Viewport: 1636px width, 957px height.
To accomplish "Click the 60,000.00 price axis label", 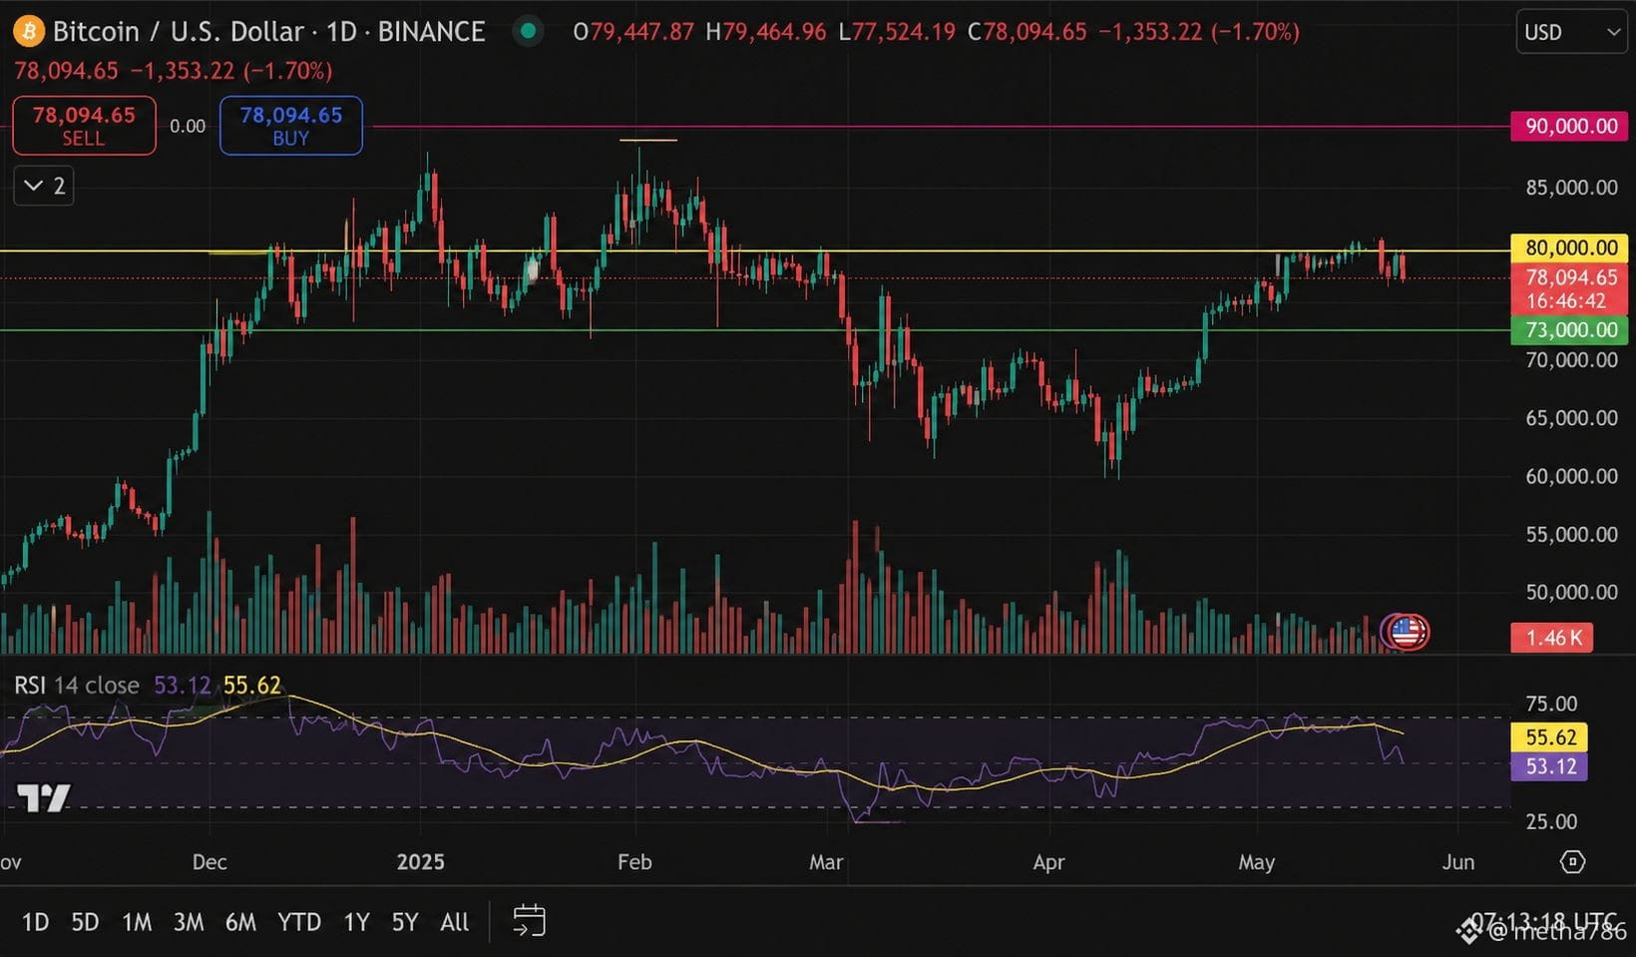I will [1571, 476].
